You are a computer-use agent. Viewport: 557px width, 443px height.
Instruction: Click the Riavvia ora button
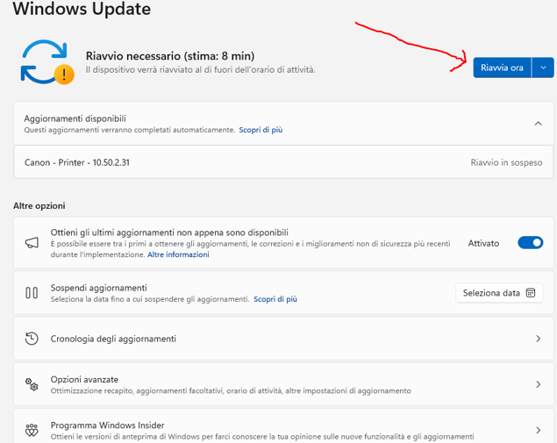502,68
